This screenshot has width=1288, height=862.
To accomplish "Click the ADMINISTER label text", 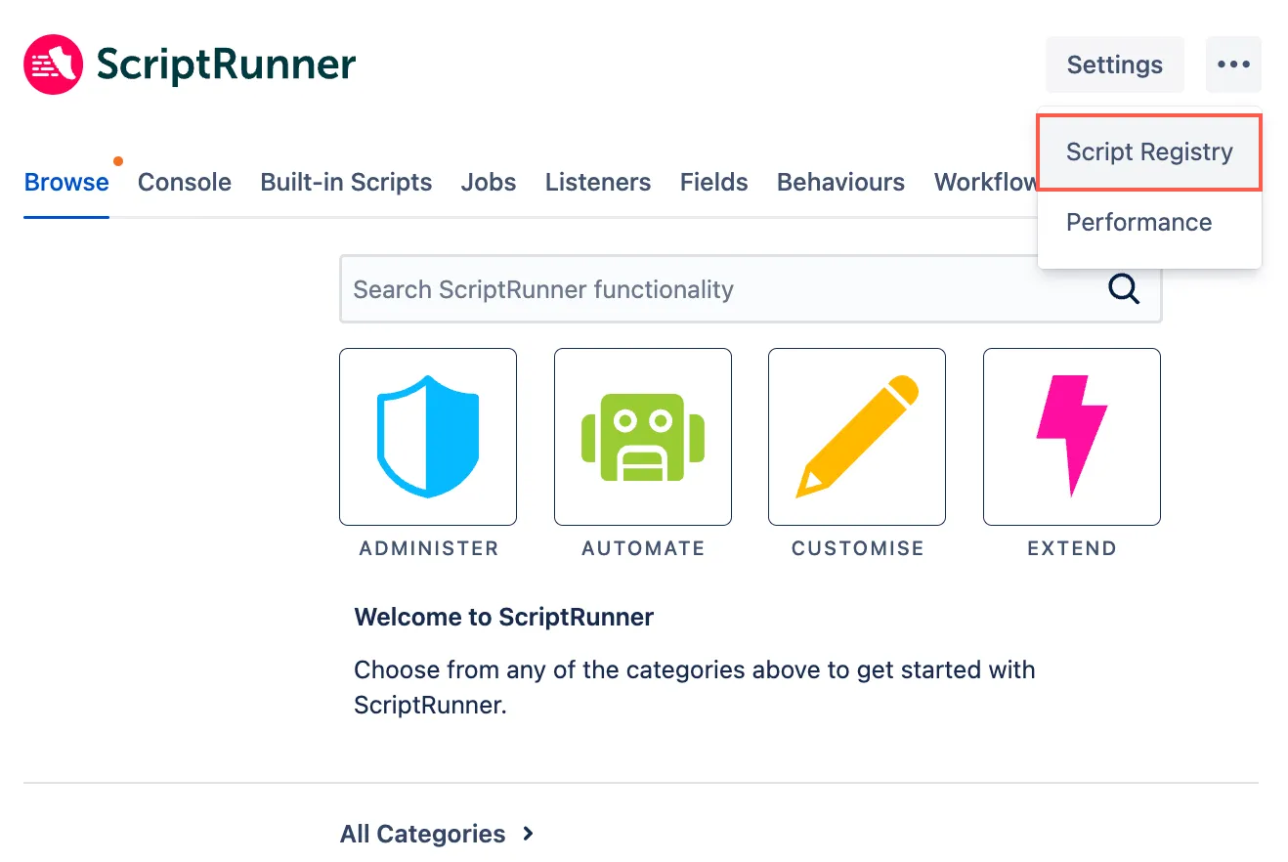I will pyautogui.click(x=429, y=548).
